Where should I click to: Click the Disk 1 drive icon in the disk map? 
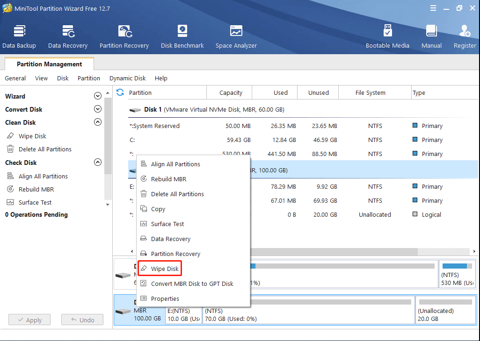click(123, 276)
